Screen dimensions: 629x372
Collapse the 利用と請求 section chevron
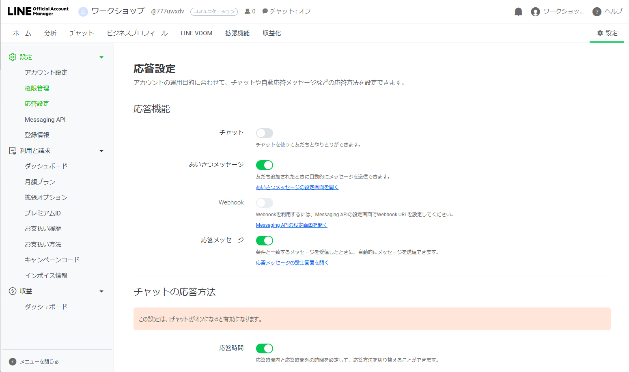coord(101,151)
